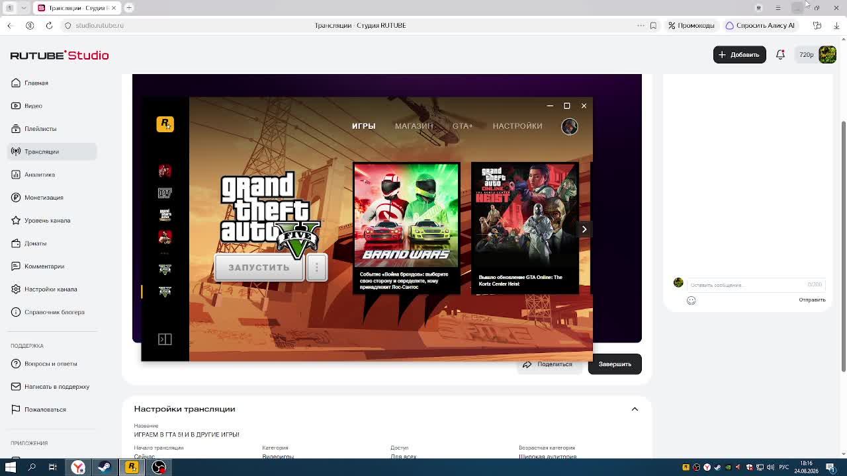Open the Монетизация section
Image resolution: width=847 pixels, height=476 pixels.
click(52, 198)
